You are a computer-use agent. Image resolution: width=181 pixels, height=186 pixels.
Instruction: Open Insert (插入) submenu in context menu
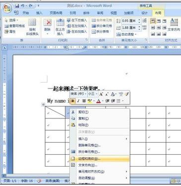point(100,139)
